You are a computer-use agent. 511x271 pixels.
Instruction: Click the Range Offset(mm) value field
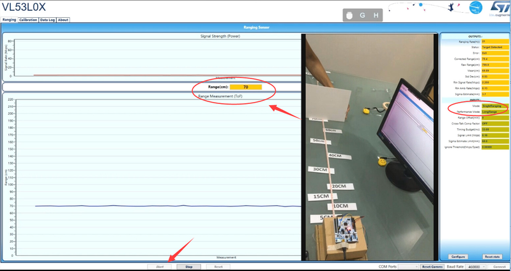494,118
